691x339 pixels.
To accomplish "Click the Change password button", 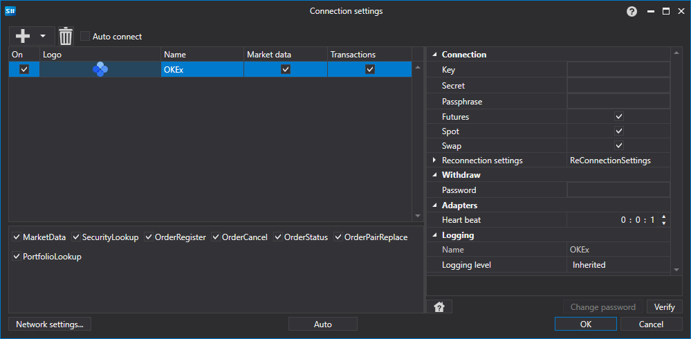I will coord(603,306).
